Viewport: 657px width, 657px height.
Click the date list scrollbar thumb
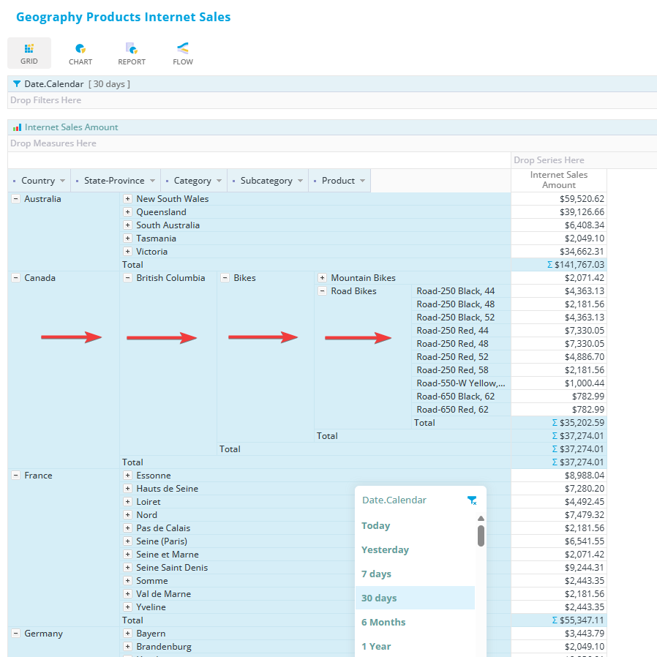(481, 535)
